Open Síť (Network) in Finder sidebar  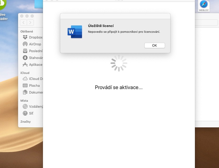28,113
